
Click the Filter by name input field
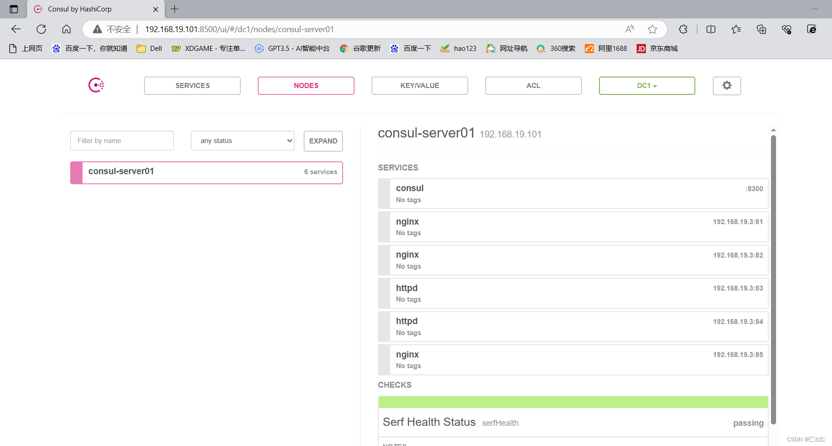click(x=122, y=140)
